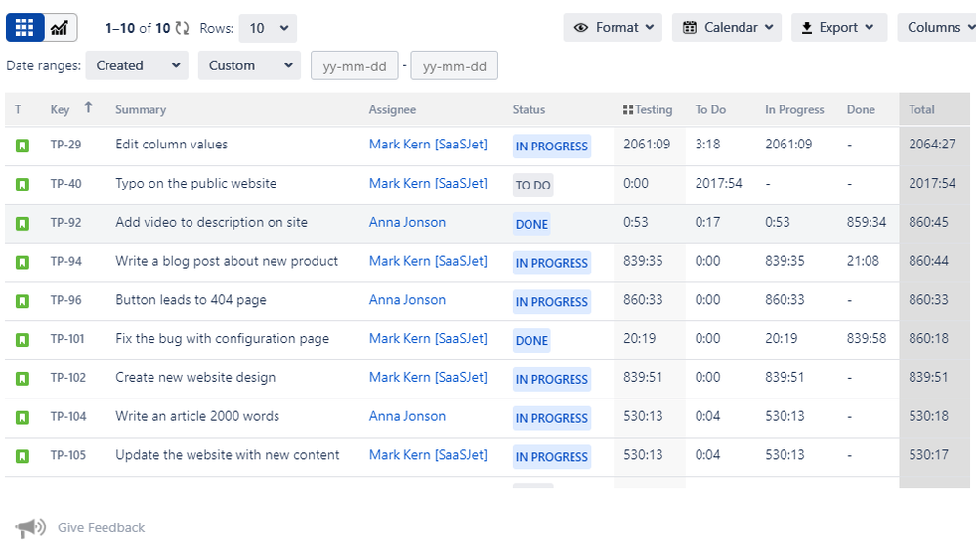Image resolution: width=976 pixels, height=546 pixels.
Task: Open issue TP-92
Action: tap(66, 223)
